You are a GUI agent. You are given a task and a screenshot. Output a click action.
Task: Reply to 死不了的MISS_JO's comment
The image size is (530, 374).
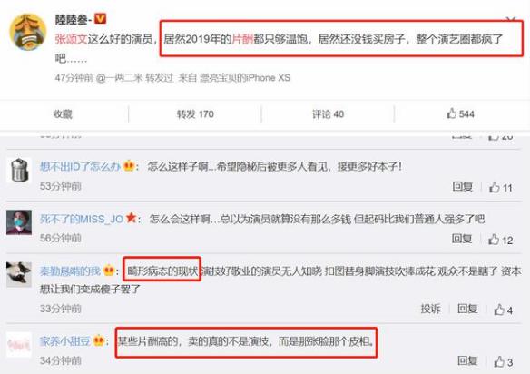[462, 239]
